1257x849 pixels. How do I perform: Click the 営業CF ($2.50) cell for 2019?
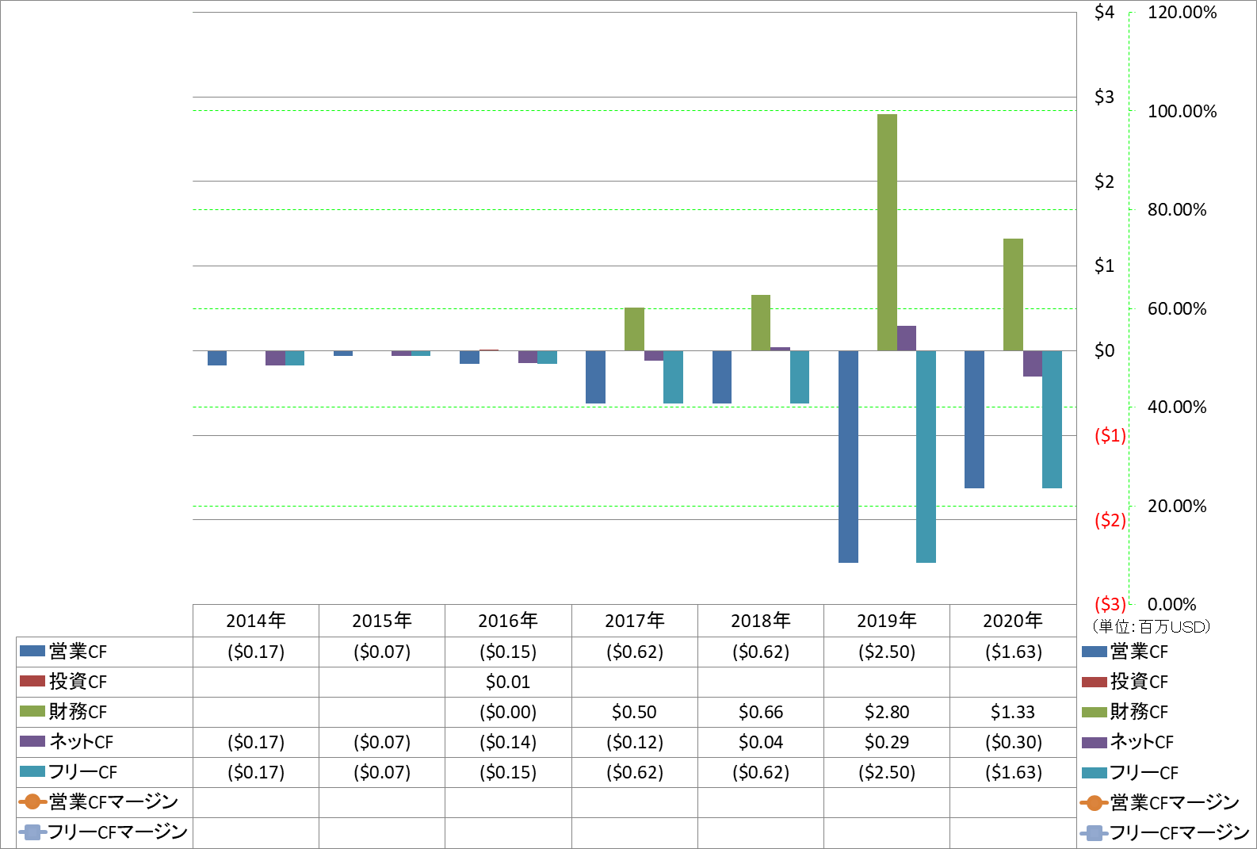pos(887,652)
